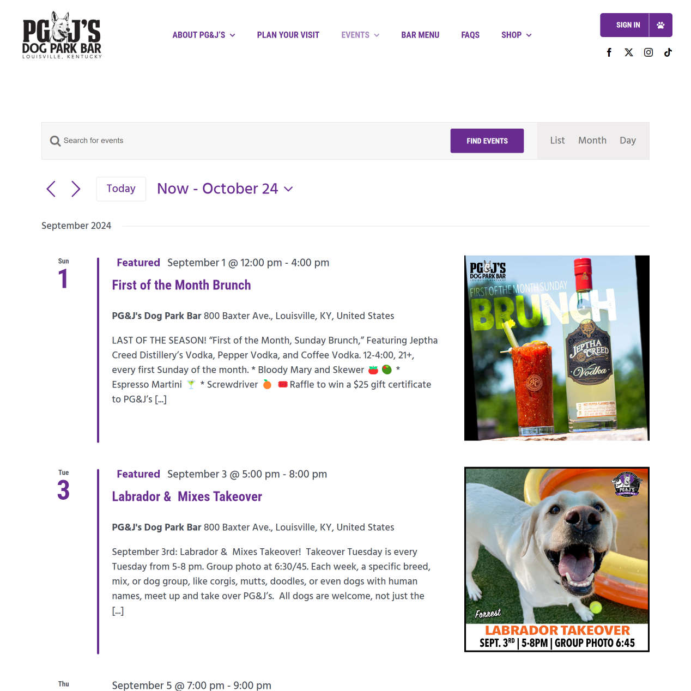Expand the Shop dropdown menu
This screenshot has height=691, width=691.
tap(516, 35)
